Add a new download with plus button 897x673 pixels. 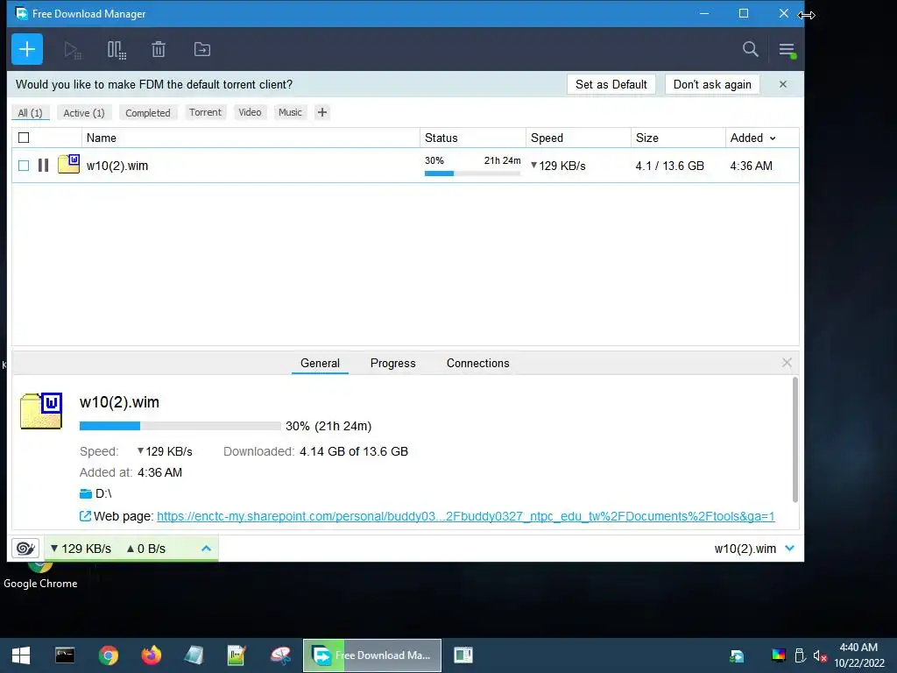[27, 49]
